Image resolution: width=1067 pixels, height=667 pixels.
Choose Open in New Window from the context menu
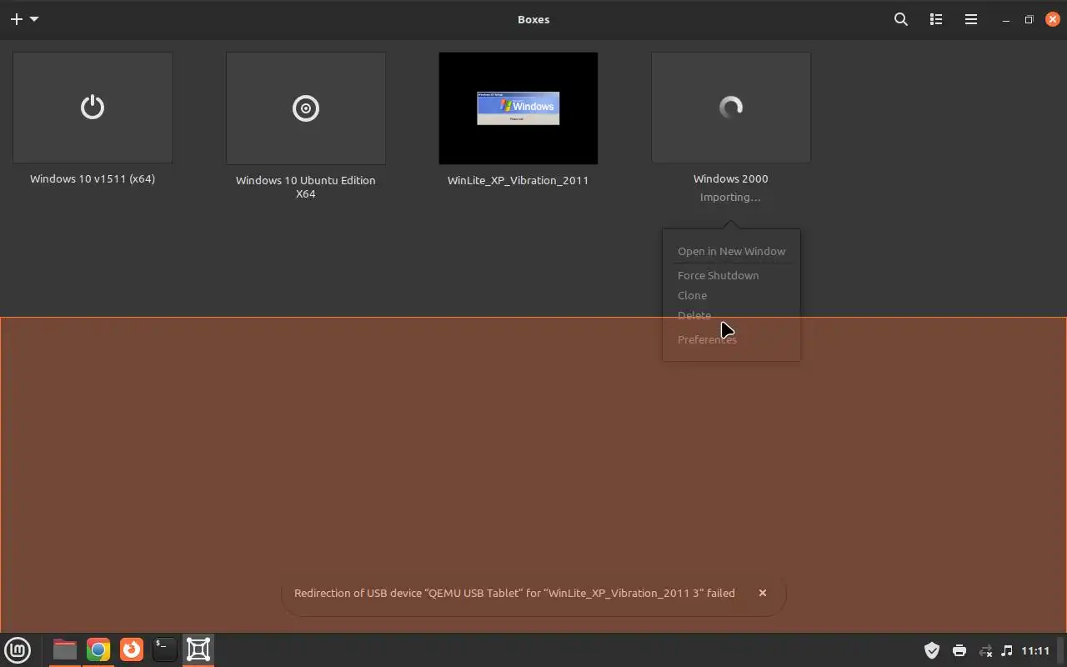(x=731, y=251)
